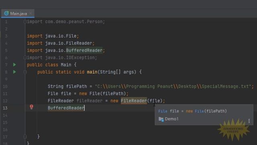The image size is (257, 145).
Task: Click File(filePath) on line 11
Action: [x=108, y=93]
